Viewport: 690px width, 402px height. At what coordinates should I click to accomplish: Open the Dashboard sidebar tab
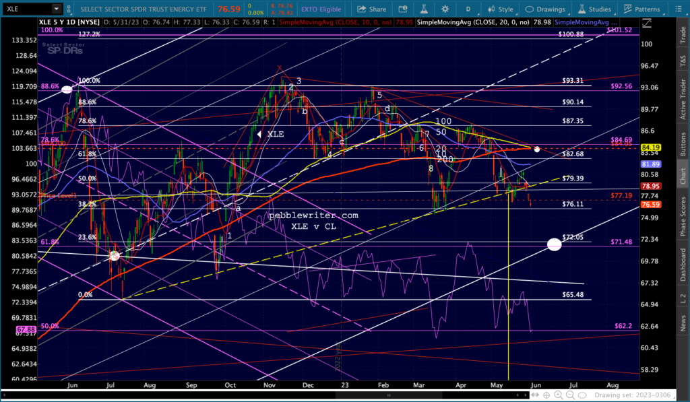683,265
